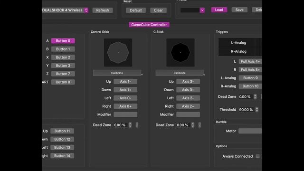Load the selected profile
The width and height of the screenshot is (304, 171).
click(x=219, y=9)
